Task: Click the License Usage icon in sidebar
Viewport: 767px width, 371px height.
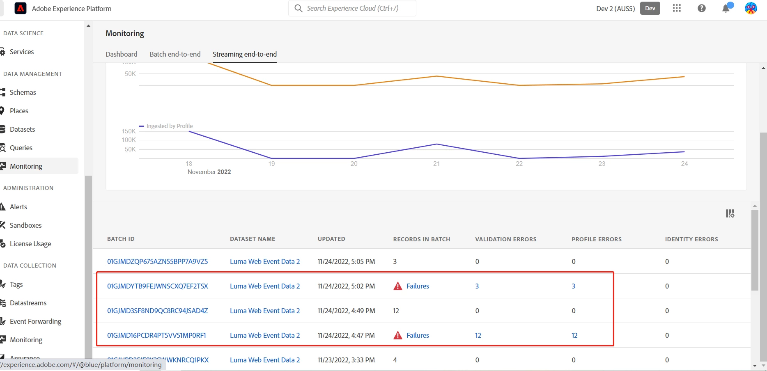Action: 2,244
